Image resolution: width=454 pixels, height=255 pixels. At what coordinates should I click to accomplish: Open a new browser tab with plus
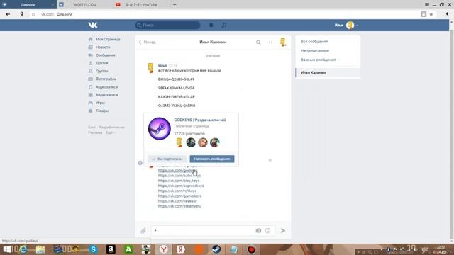[175, 5]
